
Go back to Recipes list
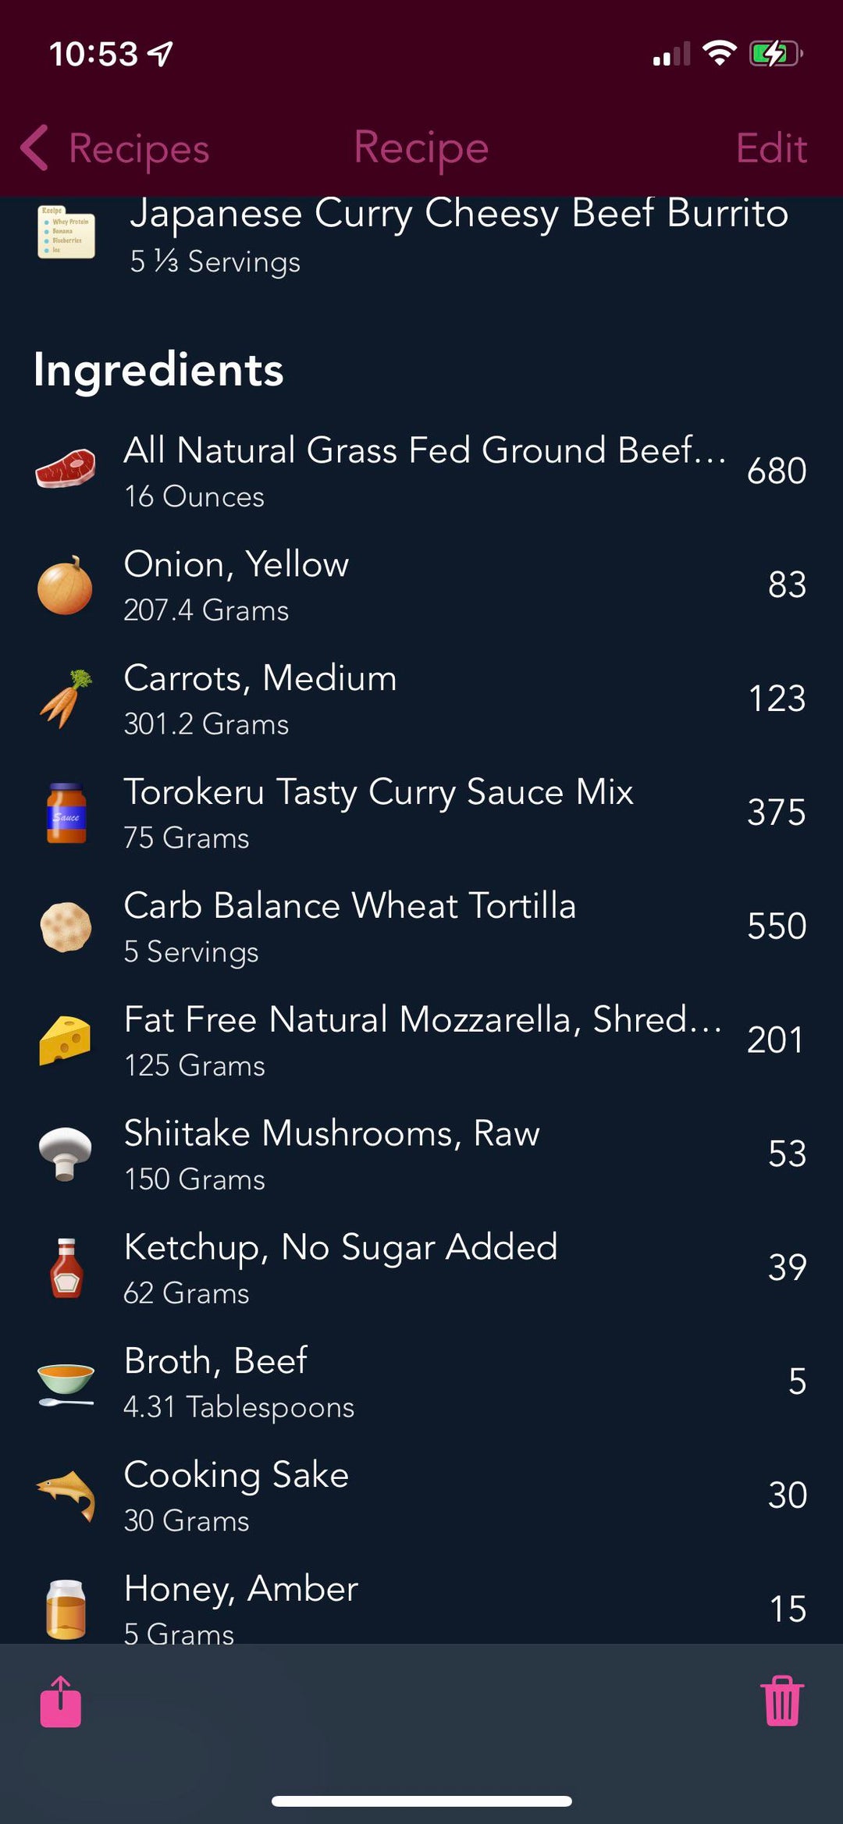click(x=116, y=148)
